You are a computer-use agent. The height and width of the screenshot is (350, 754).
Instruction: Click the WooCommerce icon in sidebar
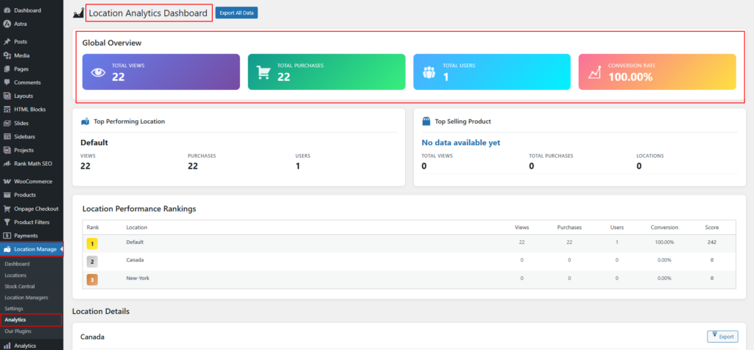click(x=7, y=181)
